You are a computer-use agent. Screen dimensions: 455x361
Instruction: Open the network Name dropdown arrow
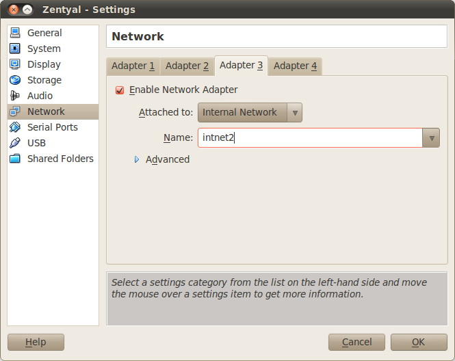(x=431, y=137)
